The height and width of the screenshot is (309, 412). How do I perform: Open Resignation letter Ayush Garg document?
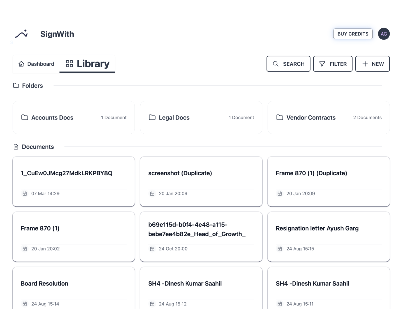click(328, 236)
